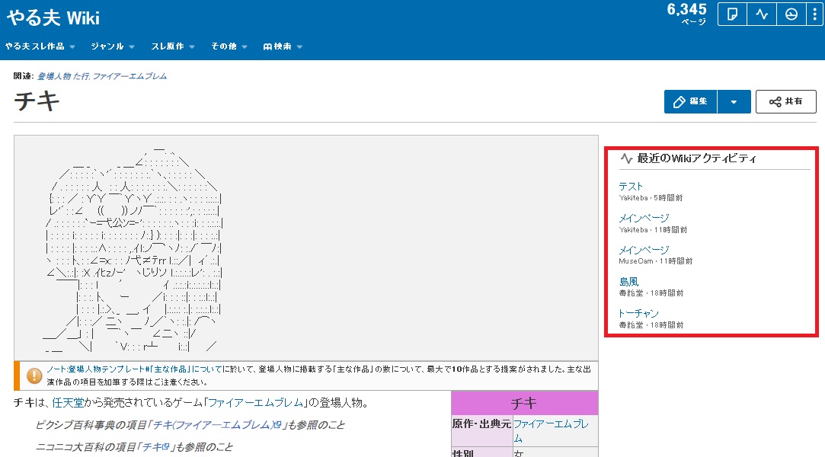
Task: Open the 検索 menu with book icon
Action: click(283, 46)
